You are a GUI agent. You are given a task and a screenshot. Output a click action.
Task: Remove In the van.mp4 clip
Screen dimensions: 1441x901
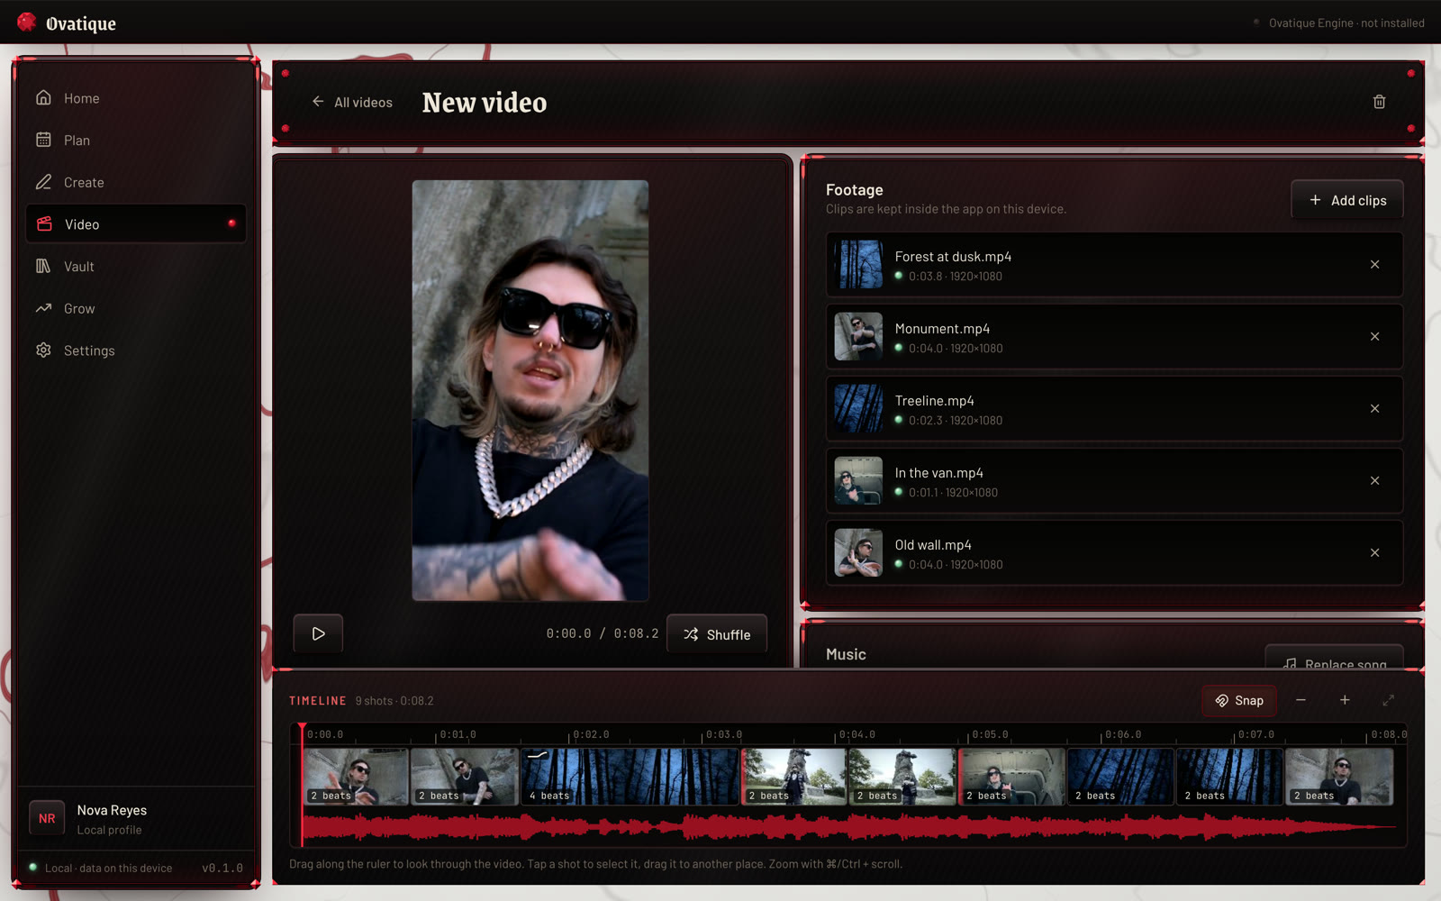pos(1374,480)
